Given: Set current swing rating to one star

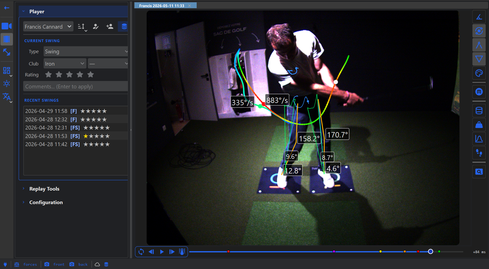Looking at the screenshot, I should pos(48,75).
